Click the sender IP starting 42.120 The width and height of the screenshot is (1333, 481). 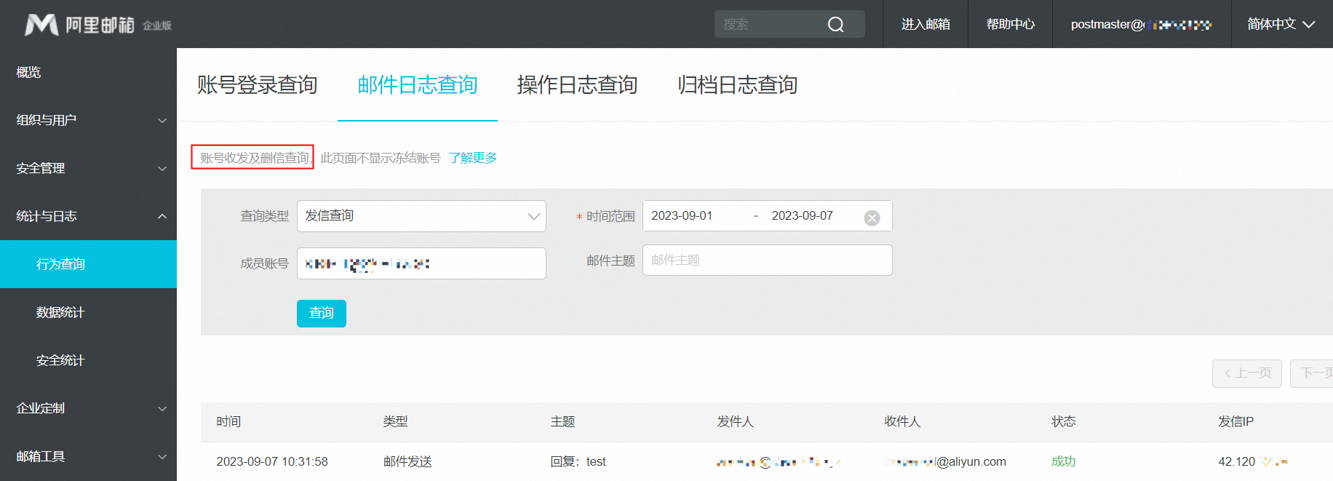click(1253, 462)
